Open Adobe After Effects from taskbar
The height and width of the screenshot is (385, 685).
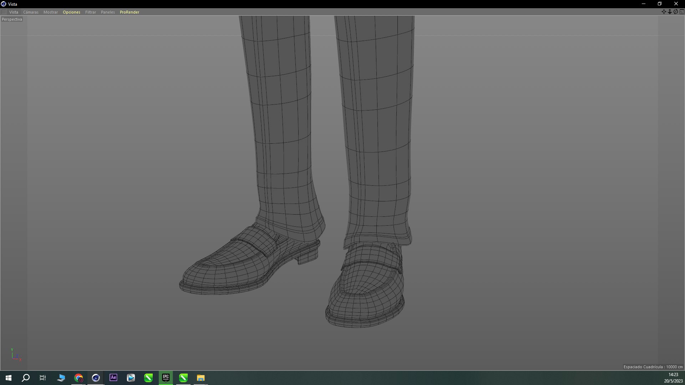tap(113, 378)
